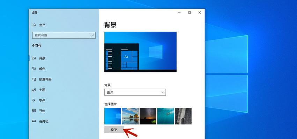
Task: Choose the night sky tent wallpaper
Action: [148, 116]
